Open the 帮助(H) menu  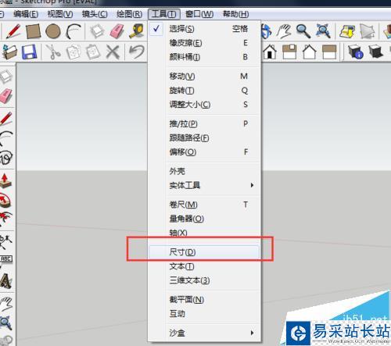(235, 14)
